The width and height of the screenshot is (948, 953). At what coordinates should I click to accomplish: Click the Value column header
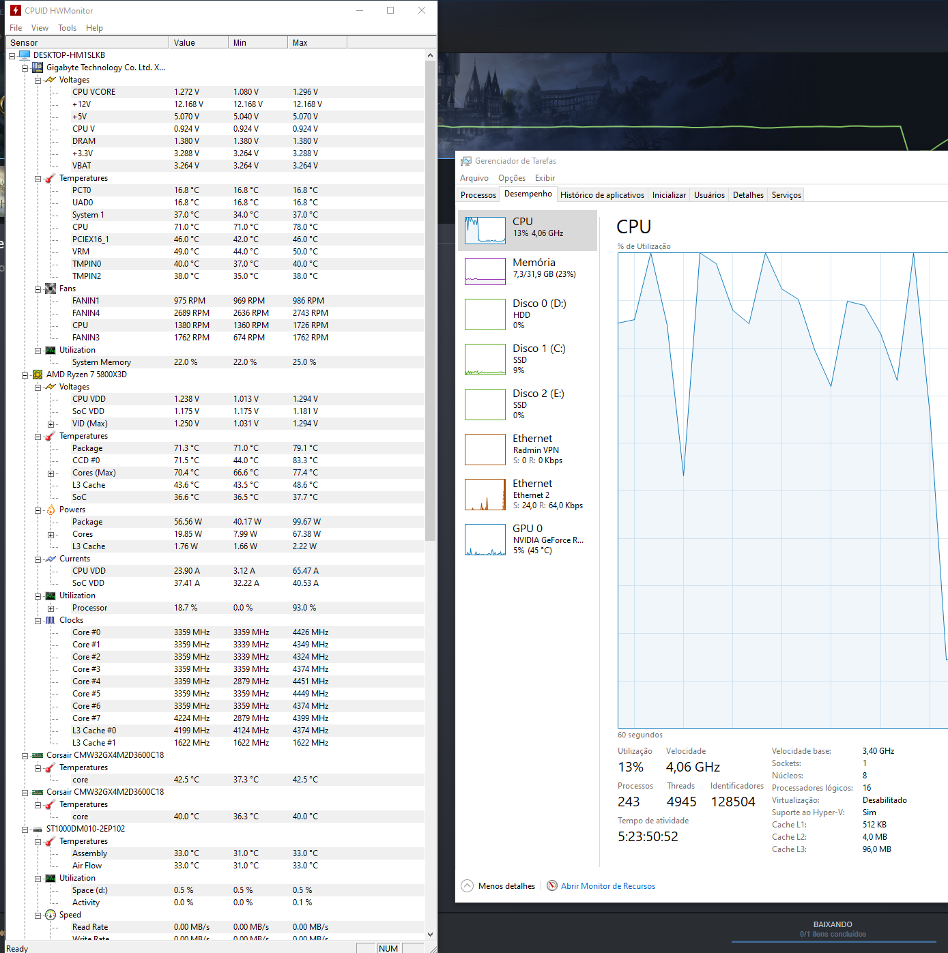(x=199, y=42)
